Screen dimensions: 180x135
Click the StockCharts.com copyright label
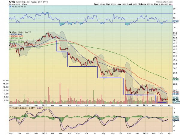[164, 2]
